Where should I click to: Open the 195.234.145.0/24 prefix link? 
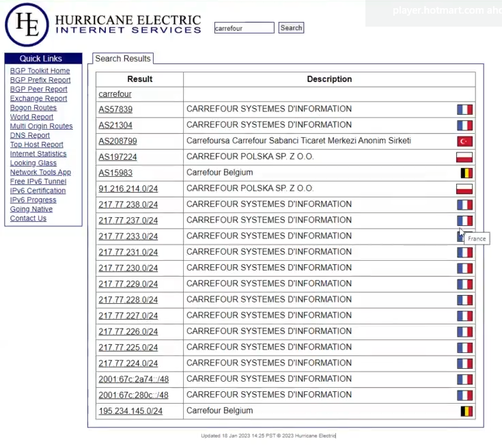pos(130,411)
